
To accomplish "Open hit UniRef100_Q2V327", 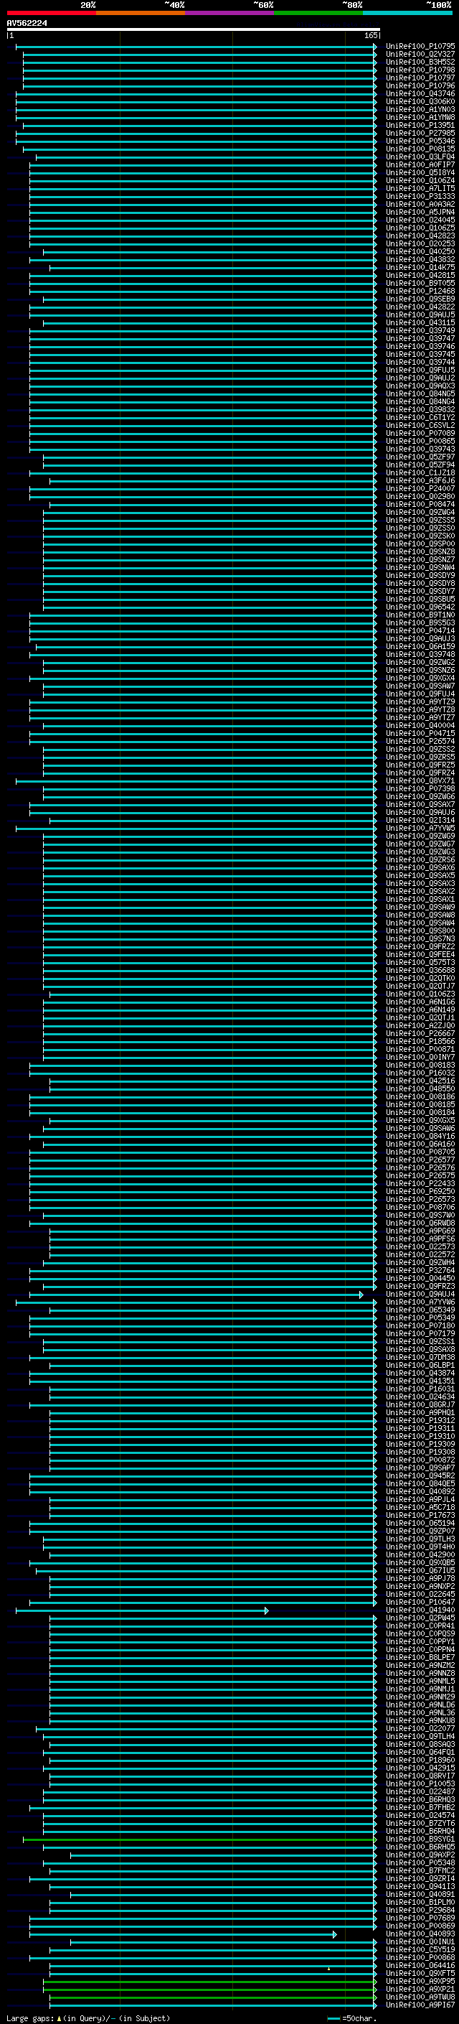I will [420, 55].
